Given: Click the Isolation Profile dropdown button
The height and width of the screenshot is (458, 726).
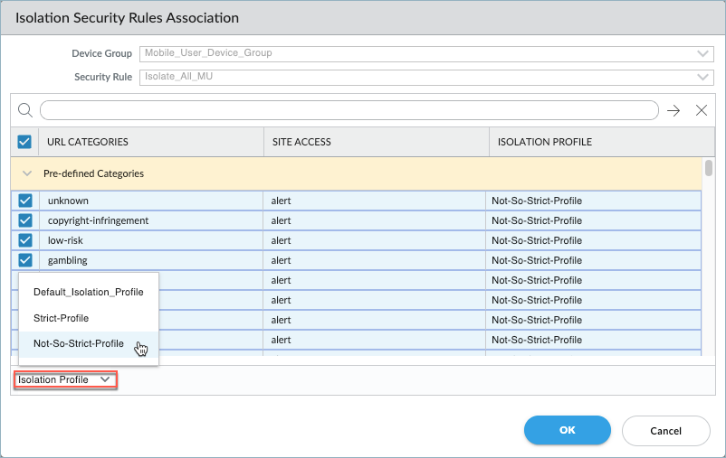Looking at the screenshot, I should [x=65, y=380].
